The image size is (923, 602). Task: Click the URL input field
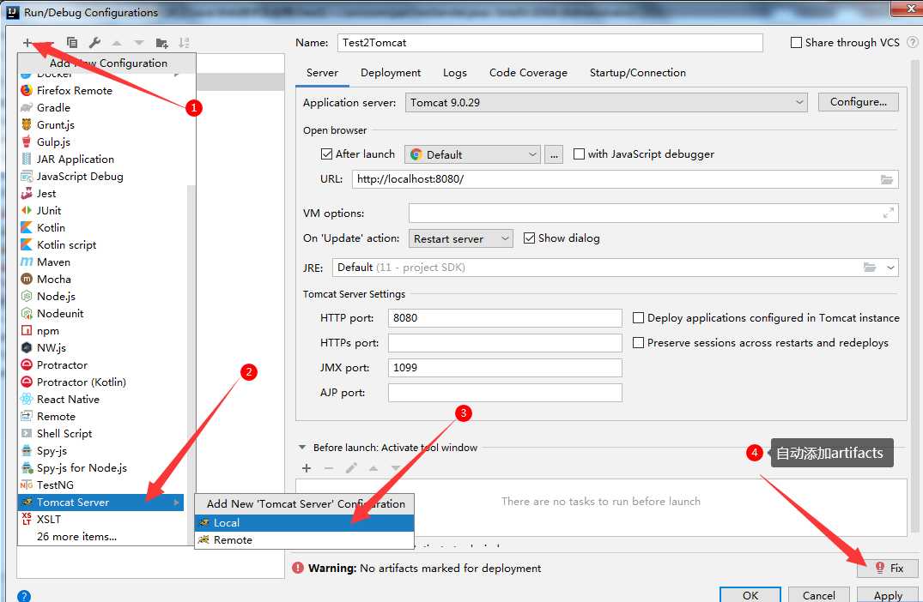tap(625, 179)
